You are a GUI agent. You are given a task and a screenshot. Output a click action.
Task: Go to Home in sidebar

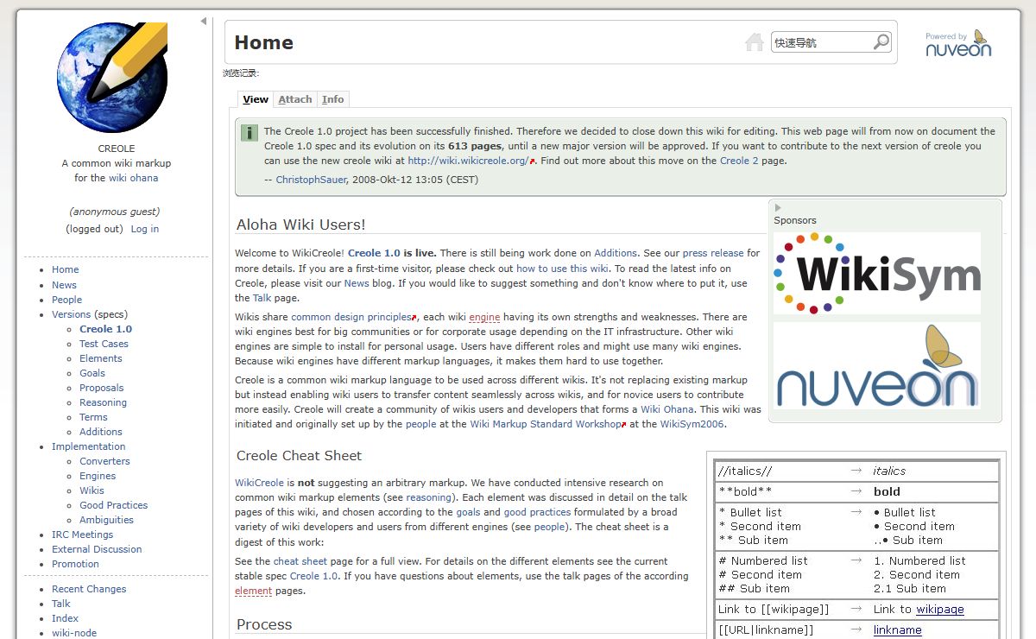65,269
